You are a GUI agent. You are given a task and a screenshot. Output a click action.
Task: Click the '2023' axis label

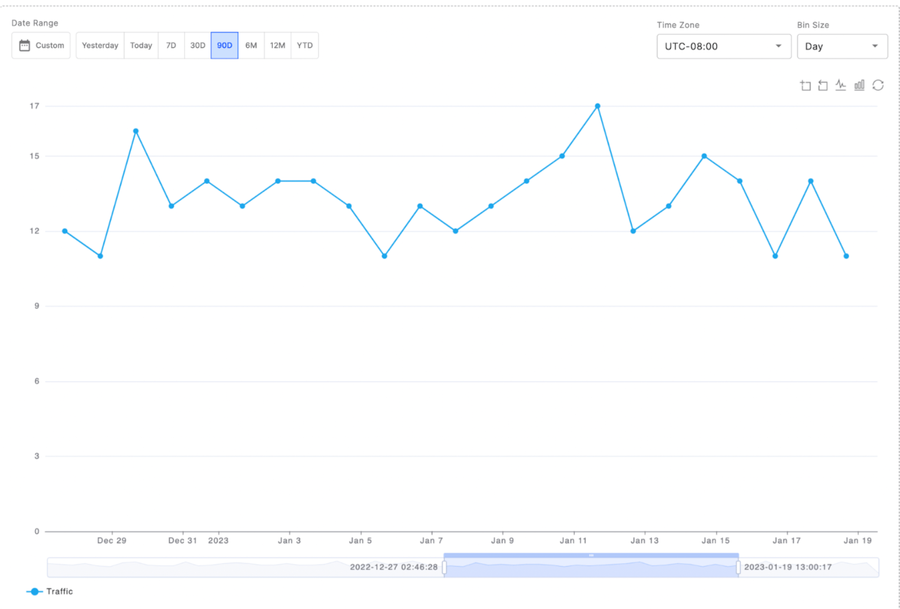219,541
